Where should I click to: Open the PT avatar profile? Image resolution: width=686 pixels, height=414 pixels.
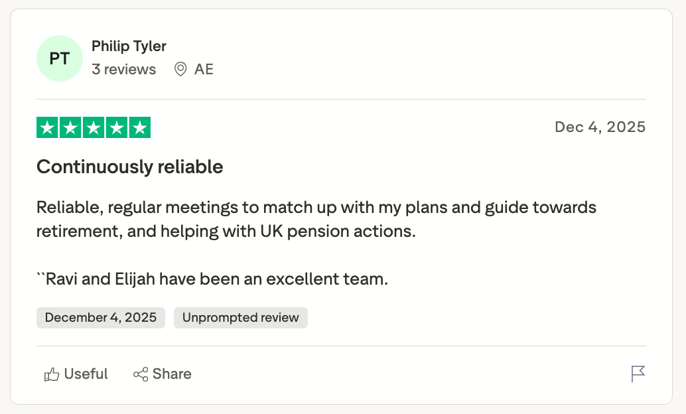tap(59, 58)
